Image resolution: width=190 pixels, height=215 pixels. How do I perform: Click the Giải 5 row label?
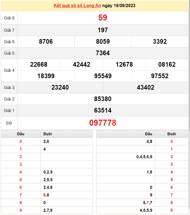coord(9,53)
